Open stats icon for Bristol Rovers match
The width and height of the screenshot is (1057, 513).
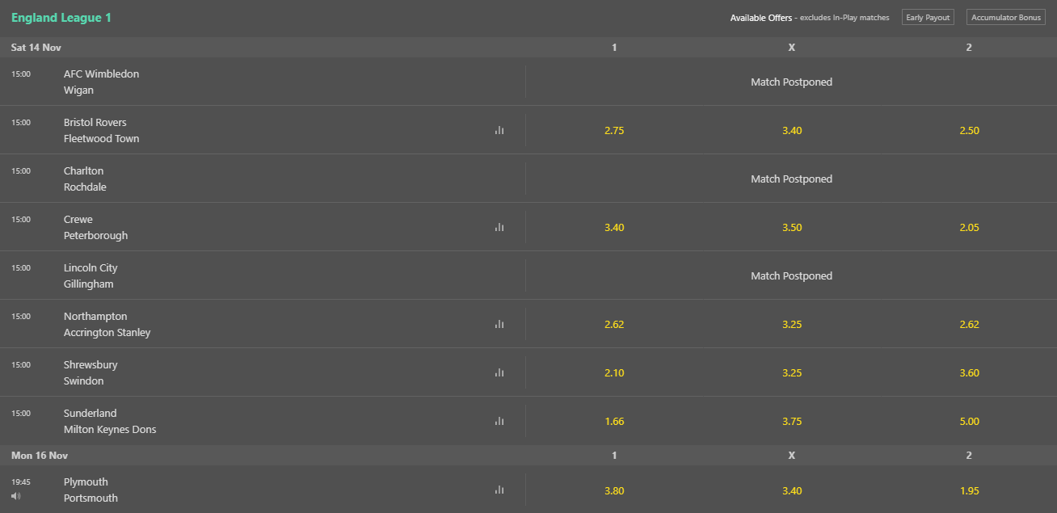499,130
